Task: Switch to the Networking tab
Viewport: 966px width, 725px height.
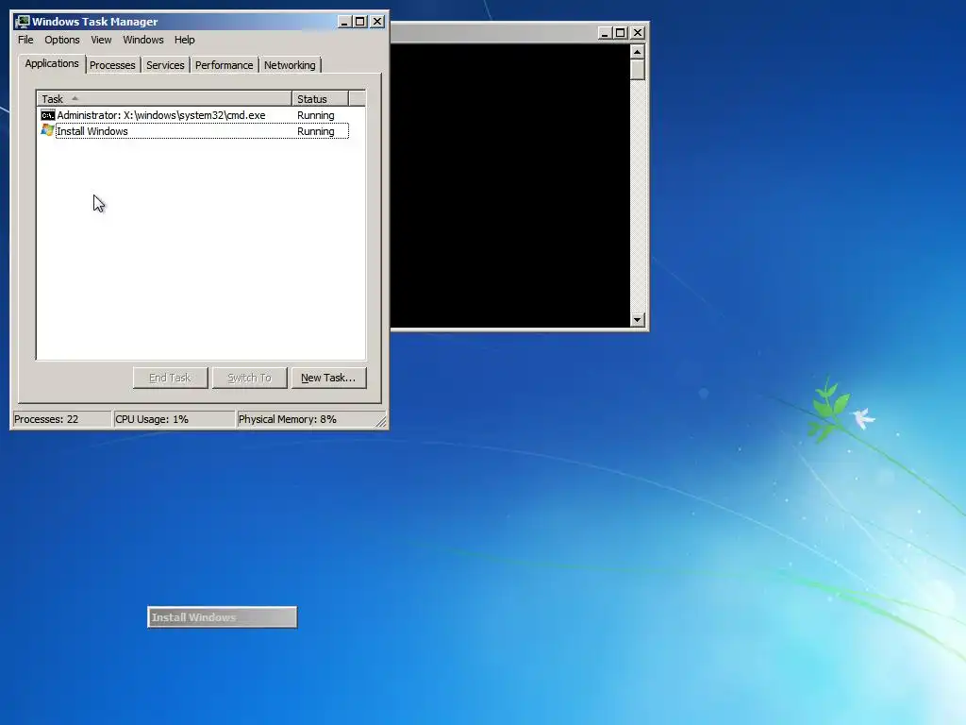Action: (x=290, y=65)
